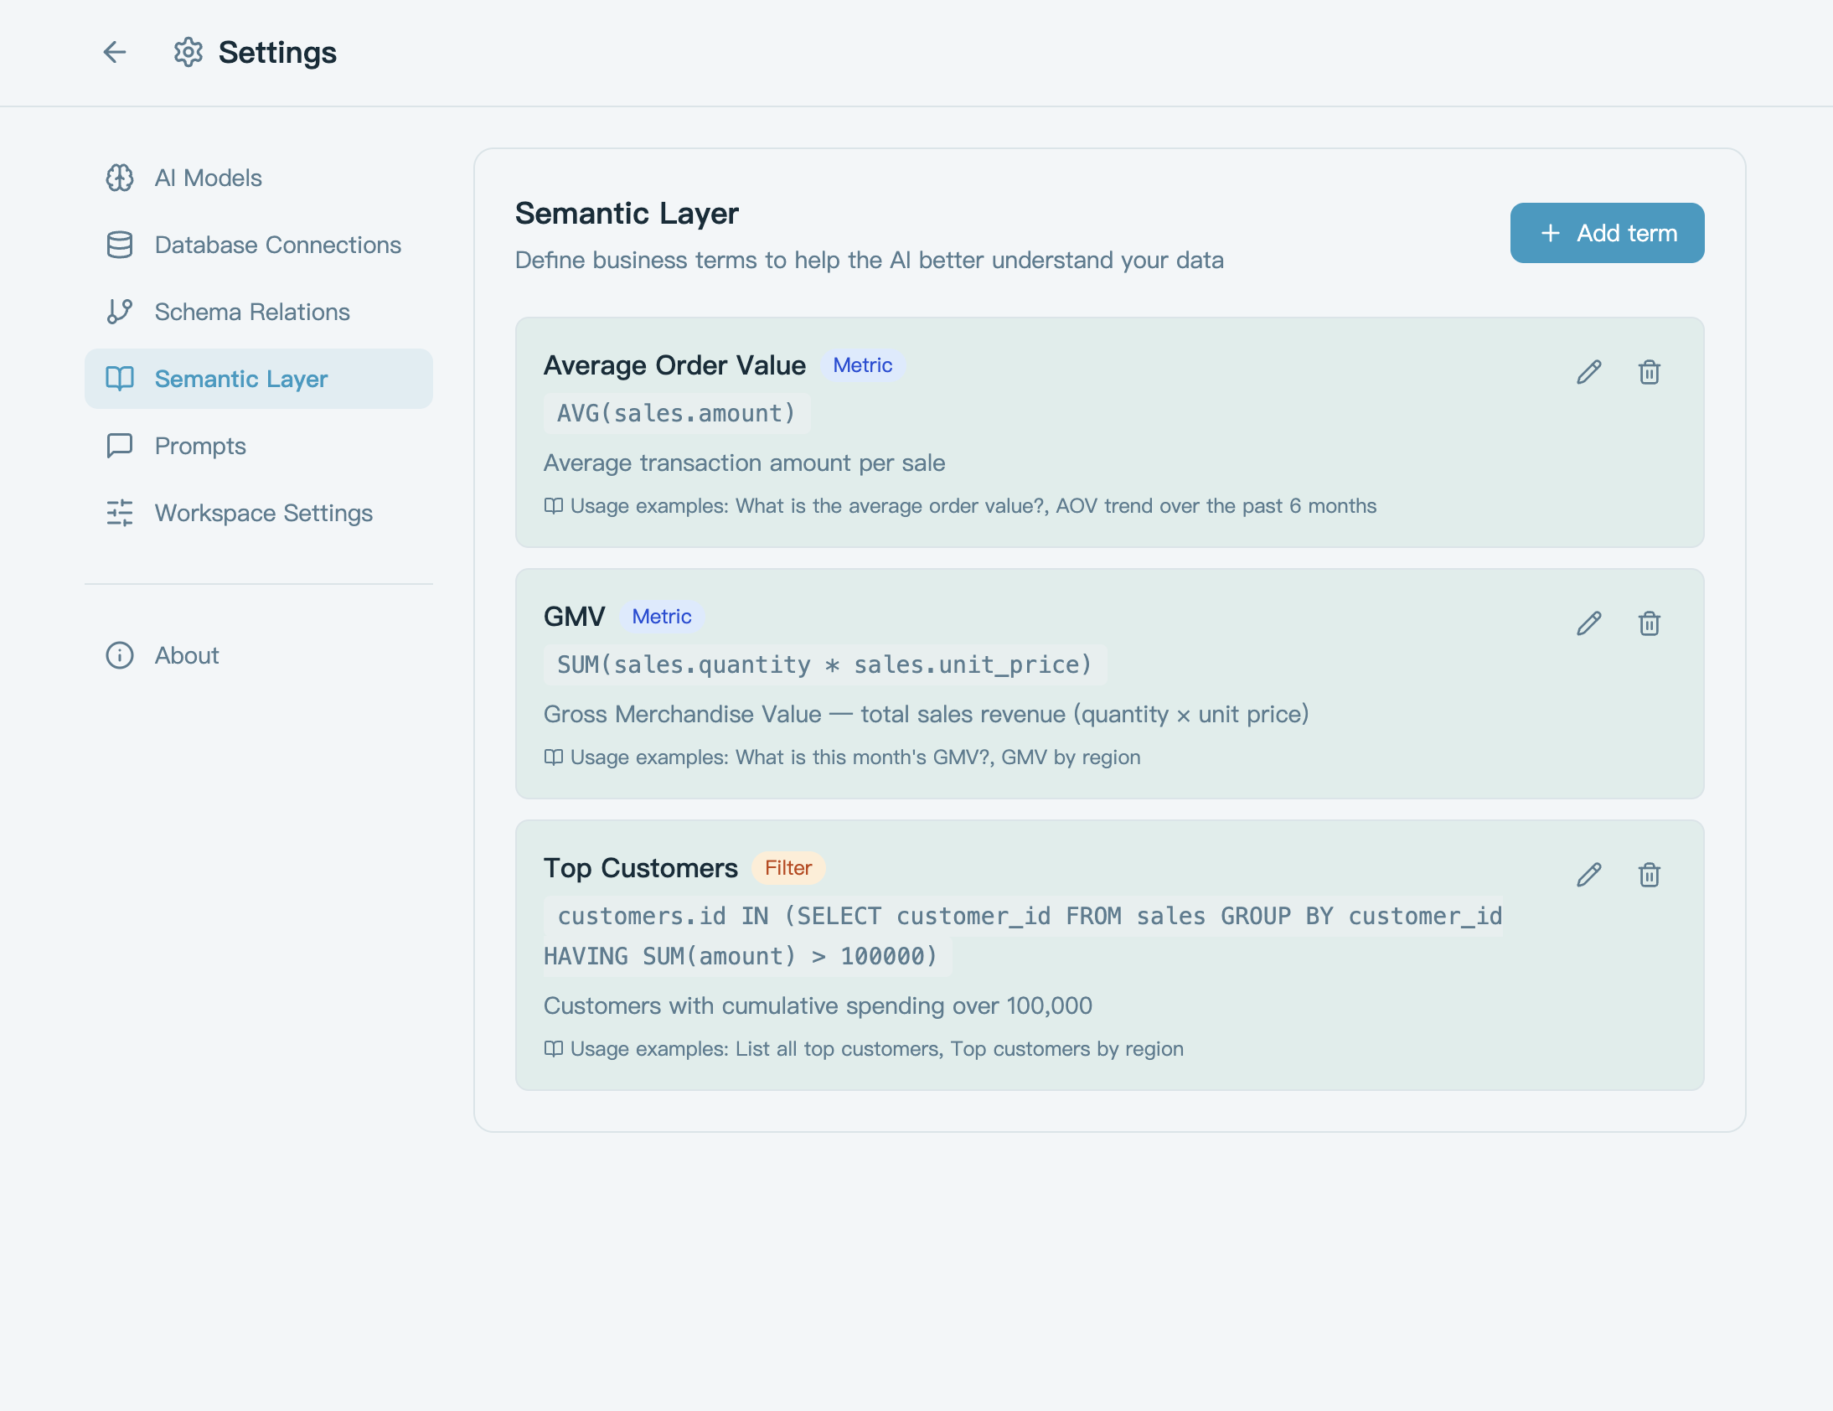
Task: Click the Database Connections cylinder icon
Action: [x=120, y=246]
